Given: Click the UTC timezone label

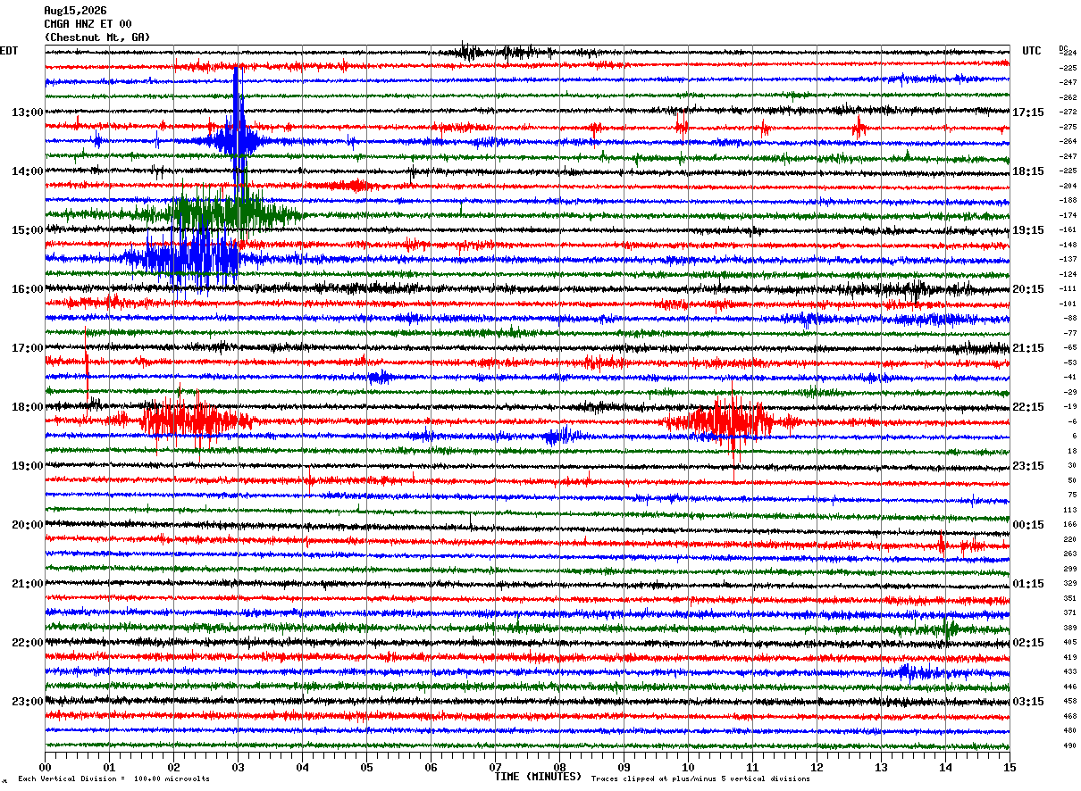Looking at the screenshot, I should coord(1032,51).
